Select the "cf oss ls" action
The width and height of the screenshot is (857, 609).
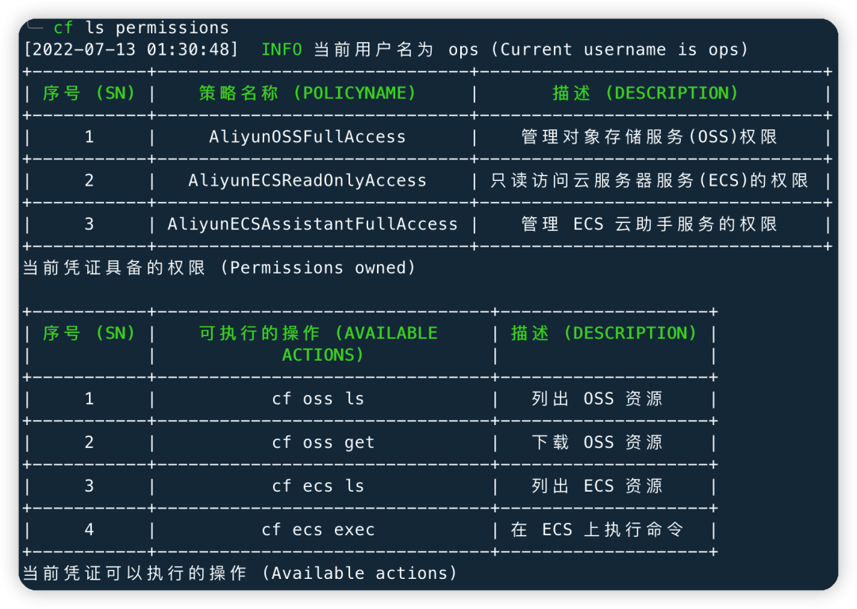318,399
